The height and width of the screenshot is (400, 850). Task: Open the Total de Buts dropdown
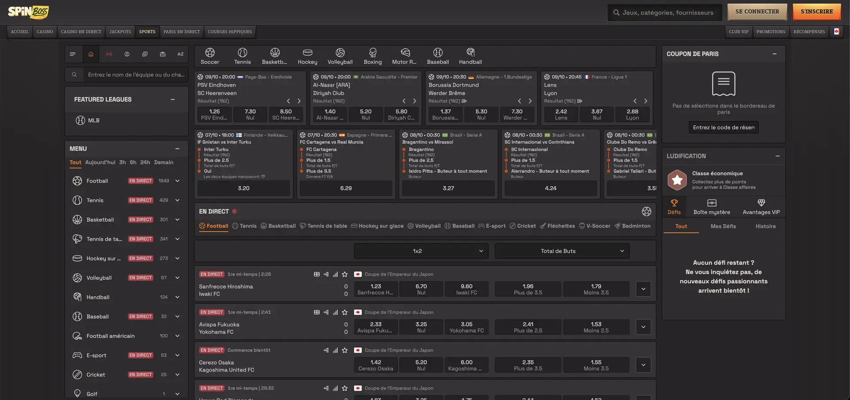pyautogui.click(x=562, y=251)
